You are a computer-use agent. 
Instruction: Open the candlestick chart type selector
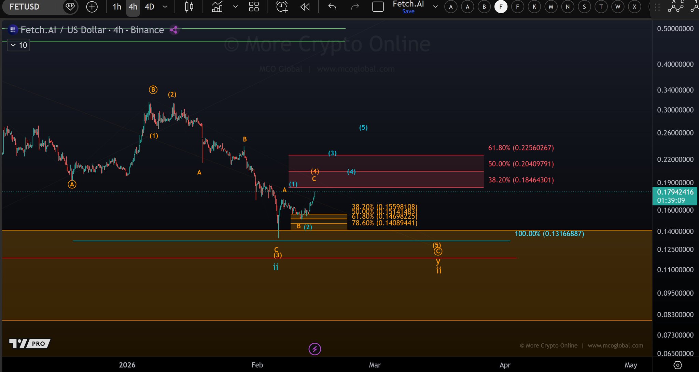point(189,6)
